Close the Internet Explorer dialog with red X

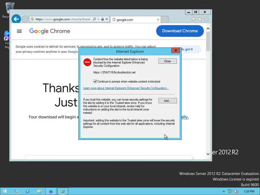tap(176, 50)
